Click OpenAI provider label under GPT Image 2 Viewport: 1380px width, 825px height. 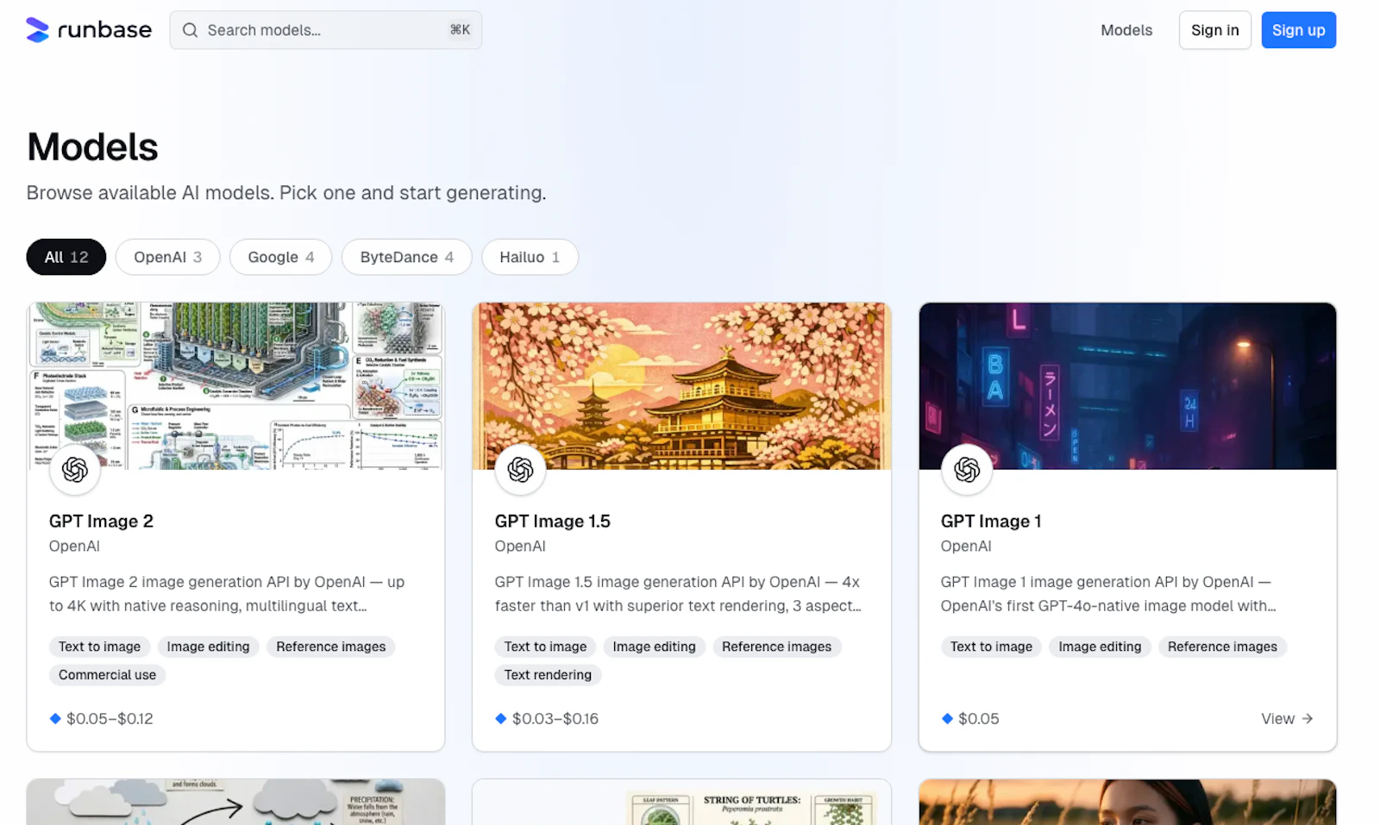pos(74,547)
